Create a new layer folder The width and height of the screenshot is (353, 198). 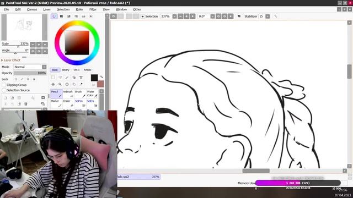point(19,98)
